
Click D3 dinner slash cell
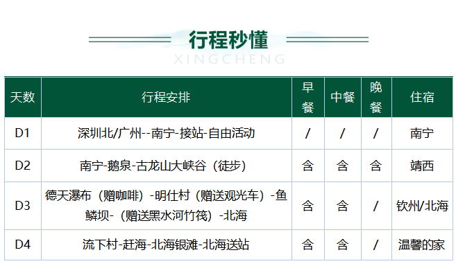pos(376,206)
